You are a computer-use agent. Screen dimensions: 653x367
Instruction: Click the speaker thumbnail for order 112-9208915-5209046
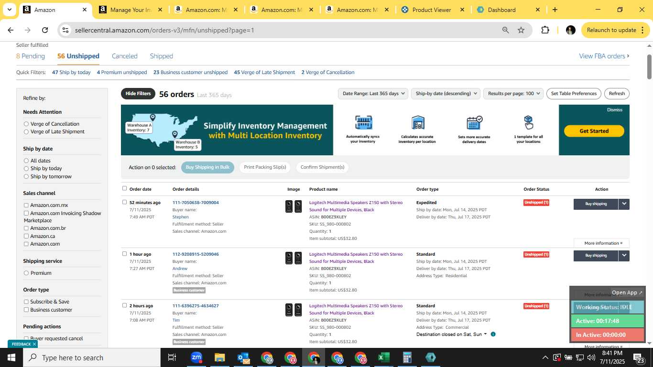click(294, 258)
